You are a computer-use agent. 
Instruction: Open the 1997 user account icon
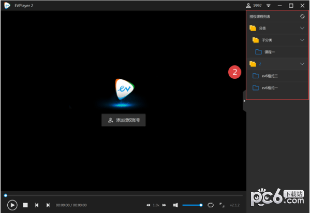(248, 6)
